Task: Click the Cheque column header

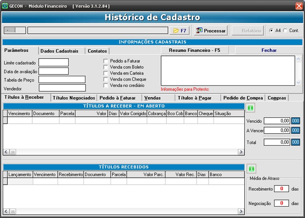Action: (205, 113)
